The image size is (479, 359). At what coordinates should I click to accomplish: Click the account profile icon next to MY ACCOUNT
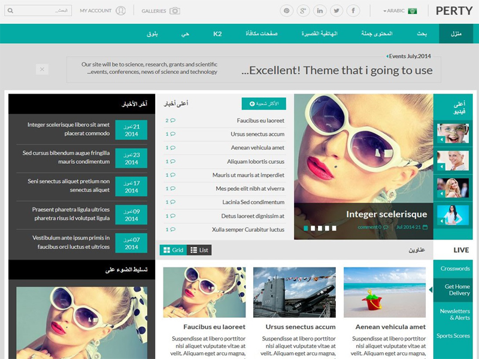click(119, 10)
